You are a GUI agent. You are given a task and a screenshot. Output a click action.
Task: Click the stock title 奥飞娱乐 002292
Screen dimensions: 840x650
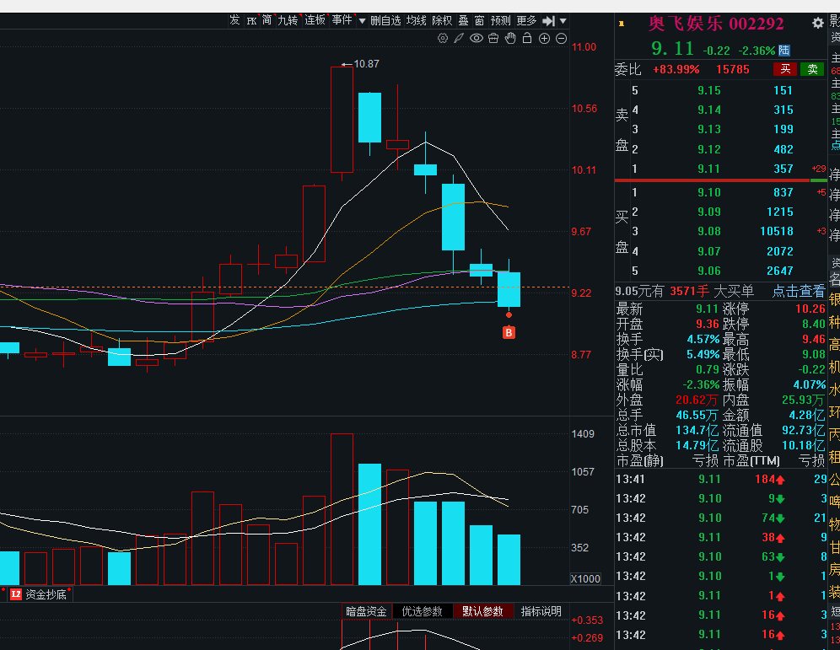tap(716, 24)
